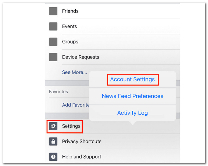208x166 pixels.
Task: Click the Friends icon square
Action: [53, 11]
